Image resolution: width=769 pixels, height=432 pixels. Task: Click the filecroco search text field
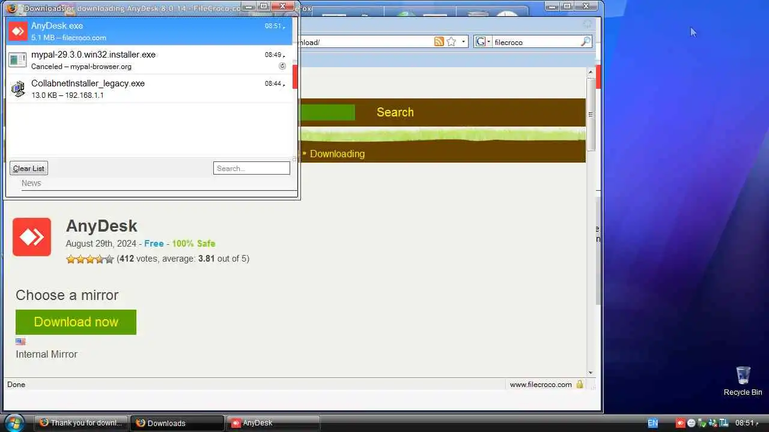[536, 42]
